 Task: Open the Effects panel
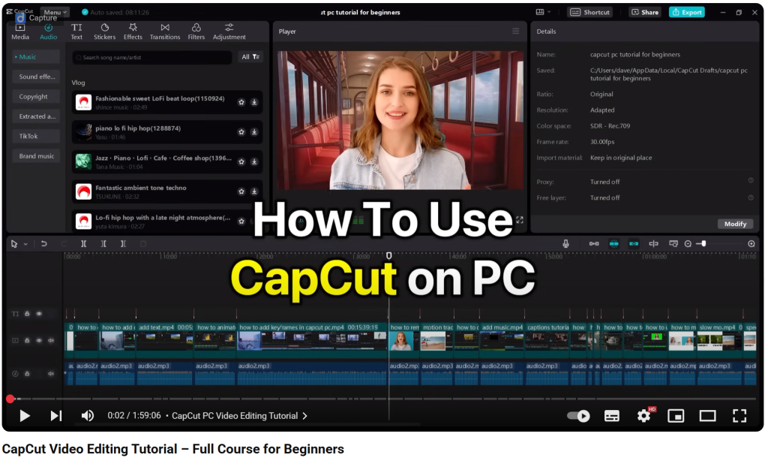(x=133, y=32)
